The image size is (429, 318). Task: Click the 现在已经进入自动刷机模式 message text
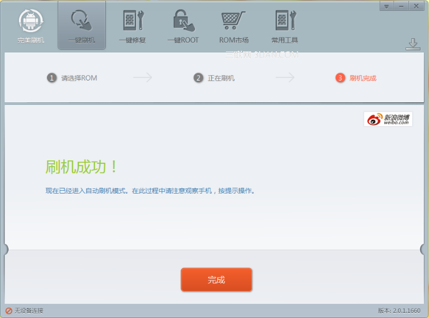pos(150,191)
